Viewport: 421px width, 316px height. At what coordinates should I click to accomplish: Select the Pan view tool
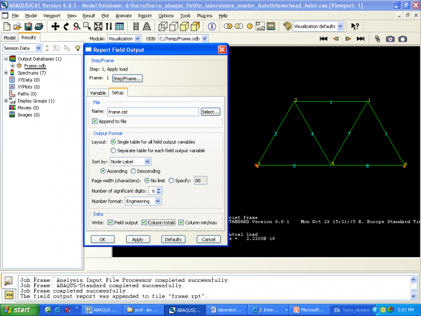click(x=56, y=27)
